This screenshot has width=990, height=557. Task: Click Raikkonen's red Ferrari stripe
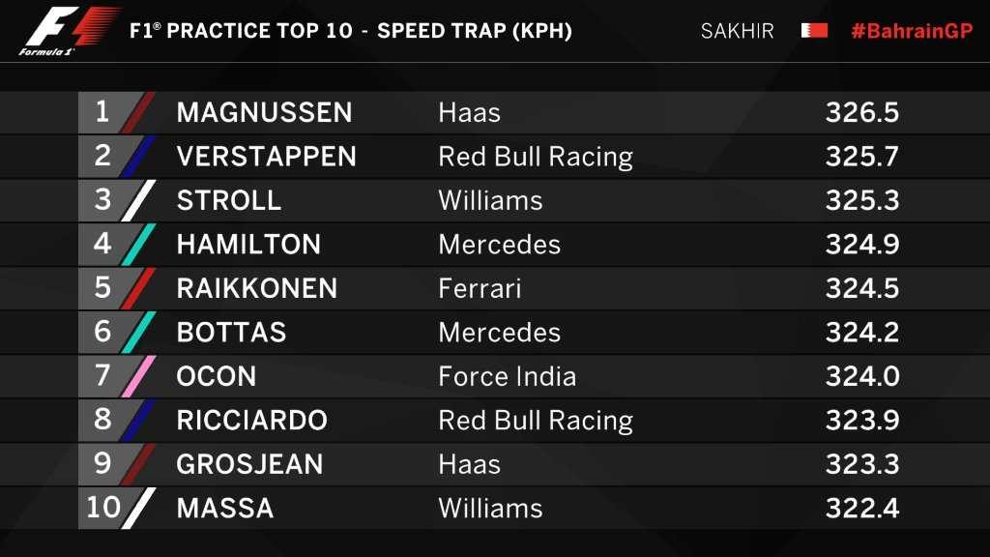click(x=137, y=288)
